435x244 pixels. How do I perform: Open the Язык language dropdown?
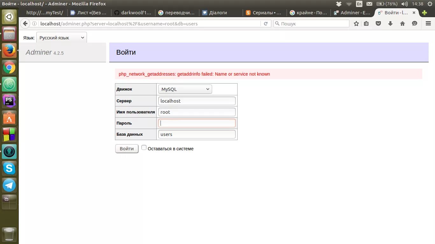(x=61, y=37)
